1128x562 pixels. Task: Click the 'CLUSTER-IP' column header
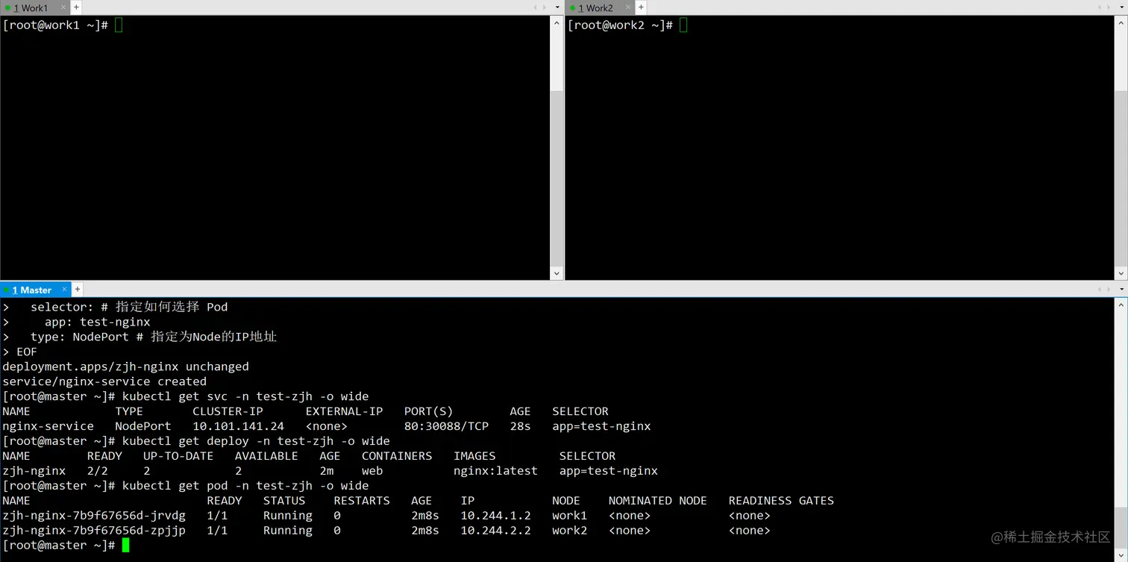pyautogui.click(x=228, y=411)
